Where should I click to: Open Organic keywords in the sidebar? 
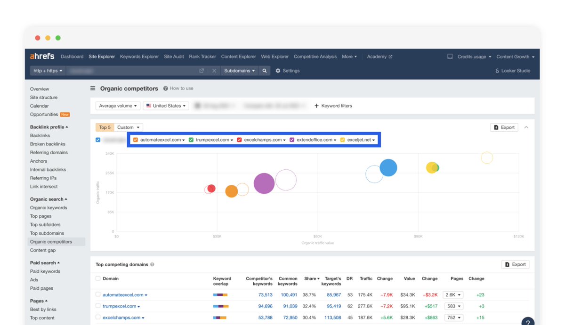[48, 207]
